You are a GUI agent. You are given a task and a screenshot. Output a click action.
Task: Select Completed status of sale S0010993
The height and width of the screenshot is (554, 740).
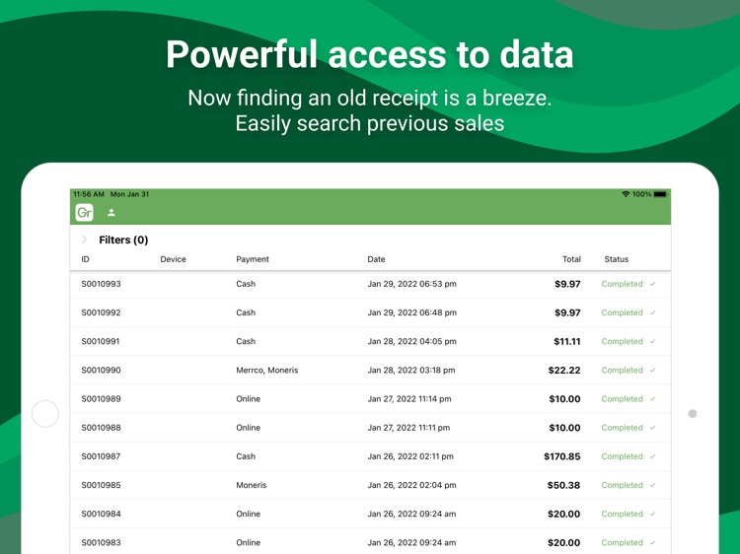coord(622,284)
